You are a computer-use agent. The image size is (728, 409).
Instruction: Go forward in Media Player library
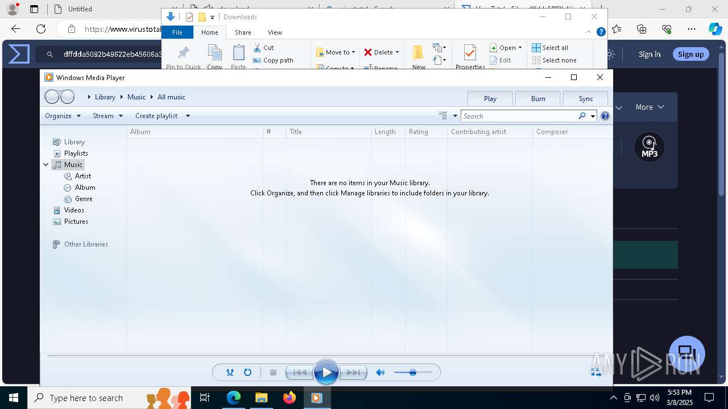(67, 97)
